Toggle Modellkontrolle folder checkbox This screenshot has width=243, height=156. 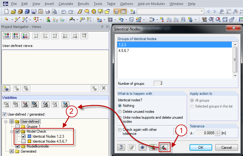coord(18,146)
